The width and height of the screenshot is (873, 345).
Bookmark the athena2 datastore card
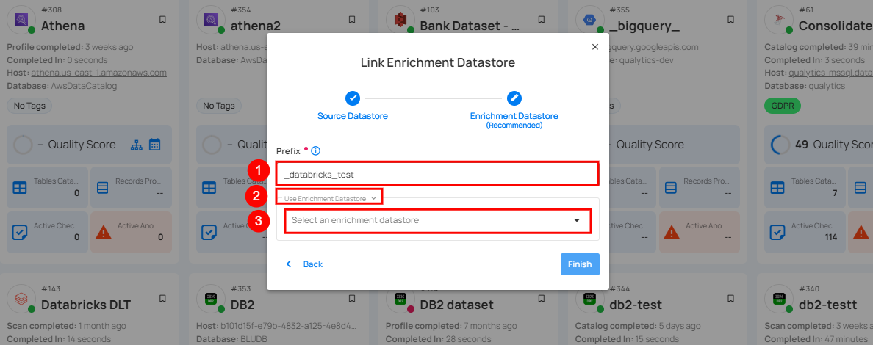[352, 19]
